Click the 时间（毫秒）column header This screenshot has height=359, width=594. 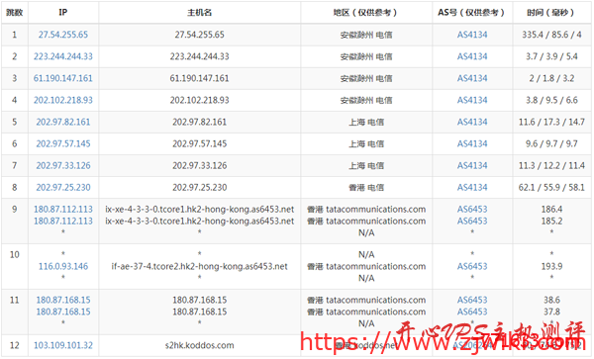tap(551, 13)
